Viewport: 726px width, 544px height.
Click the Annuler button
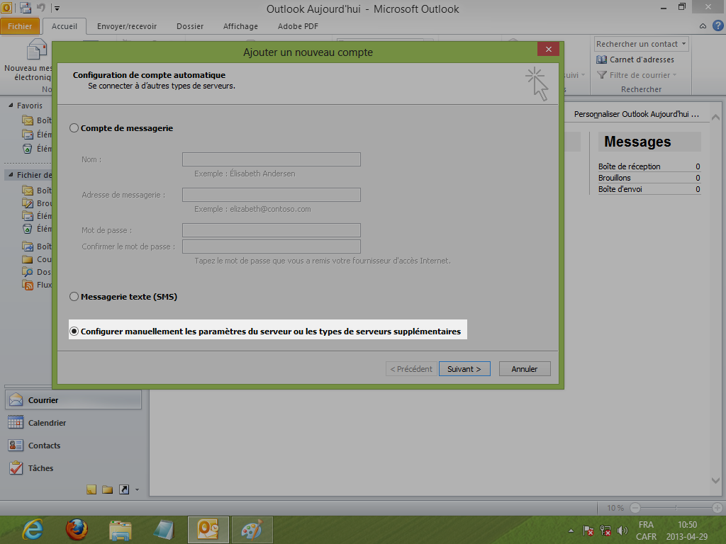click(525, 368)
